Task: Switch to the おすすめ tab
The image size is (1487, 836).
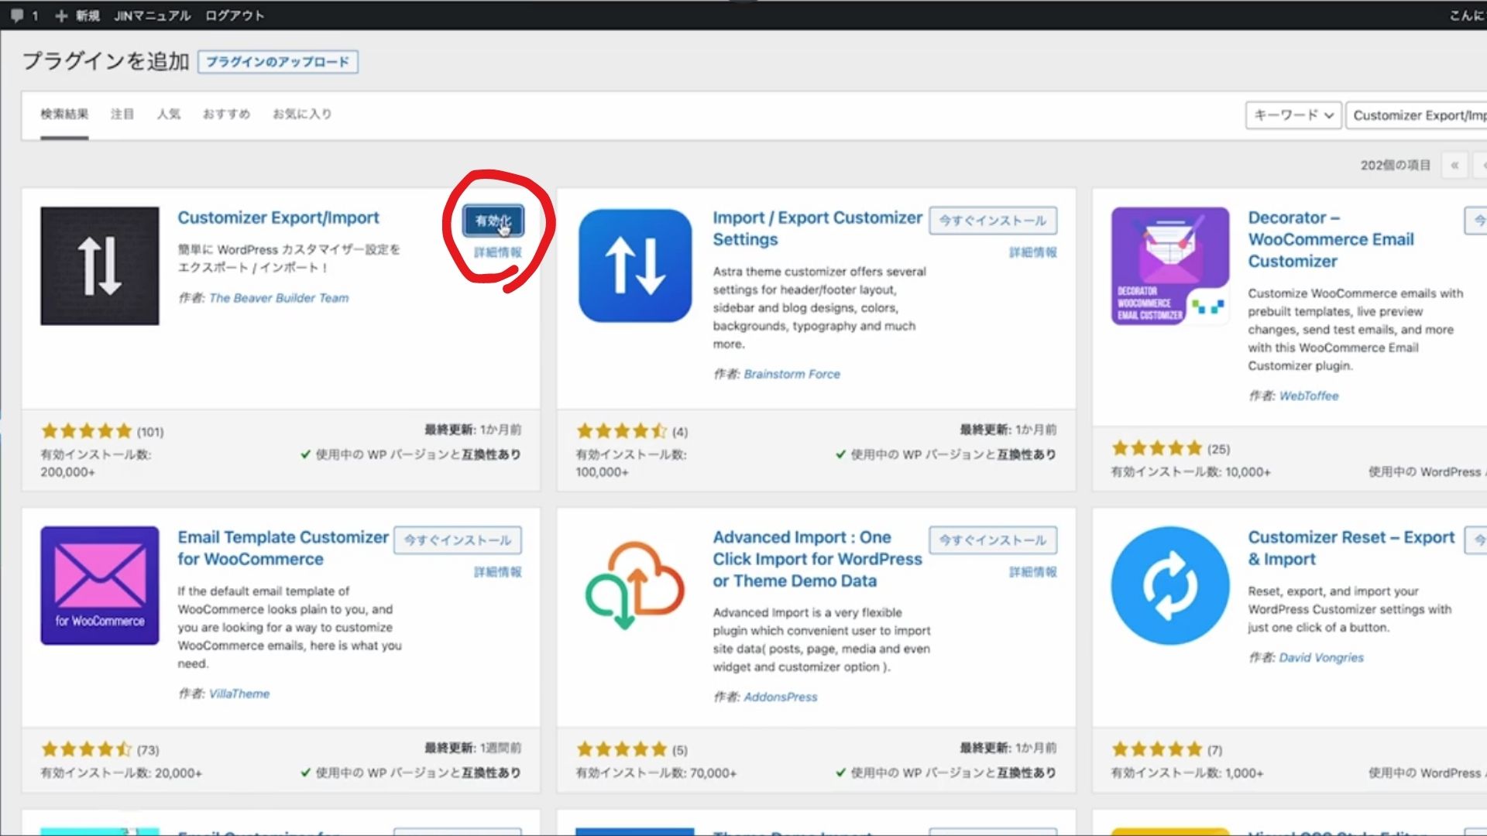Action: 226,115
